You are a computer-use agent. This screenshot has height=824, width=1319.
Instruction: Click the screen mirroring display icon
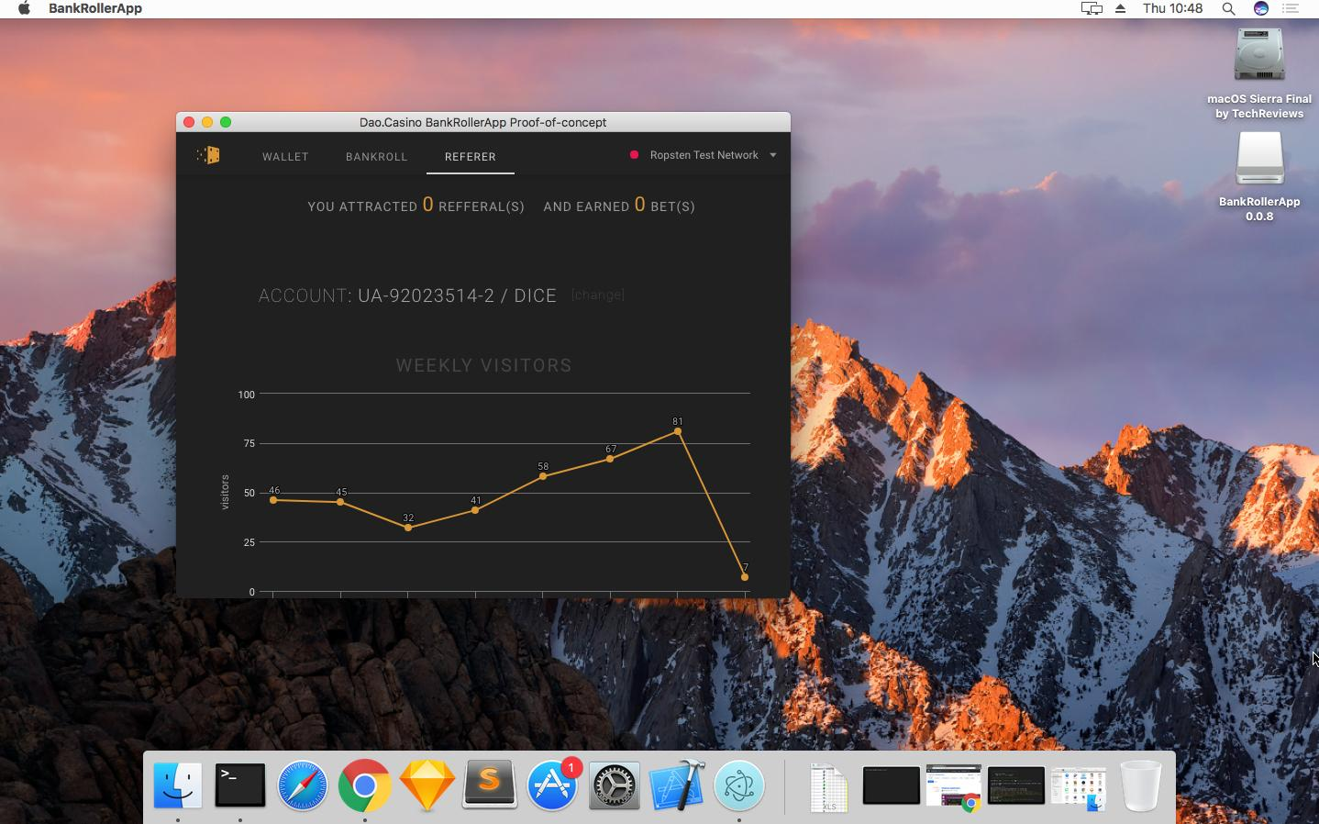(x=1092, y=8)
